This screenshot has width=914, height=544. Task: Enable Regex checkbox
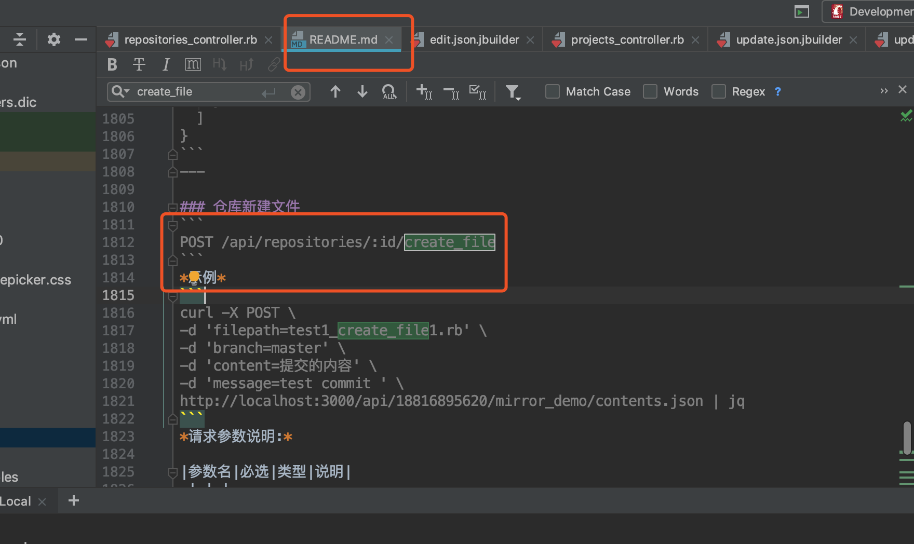coord(719,92)
